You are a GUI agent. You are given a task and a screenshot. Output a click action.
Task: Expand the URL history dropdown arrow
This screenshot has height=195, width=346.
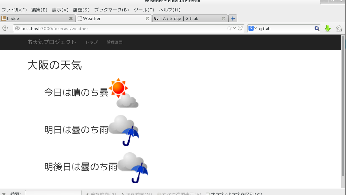235,28
